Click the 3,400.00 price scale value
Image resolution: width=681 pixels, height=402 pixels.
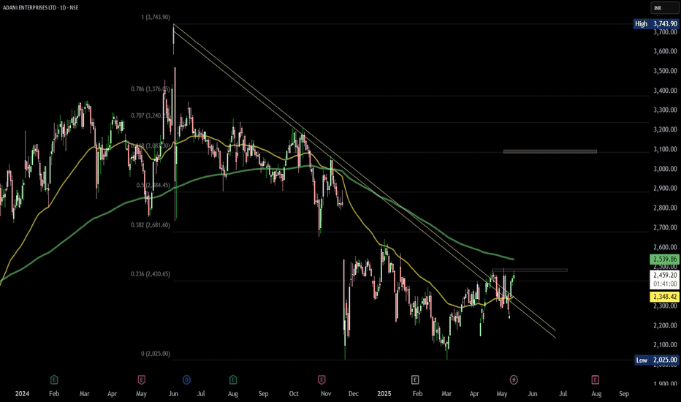(x=665, y=91)
